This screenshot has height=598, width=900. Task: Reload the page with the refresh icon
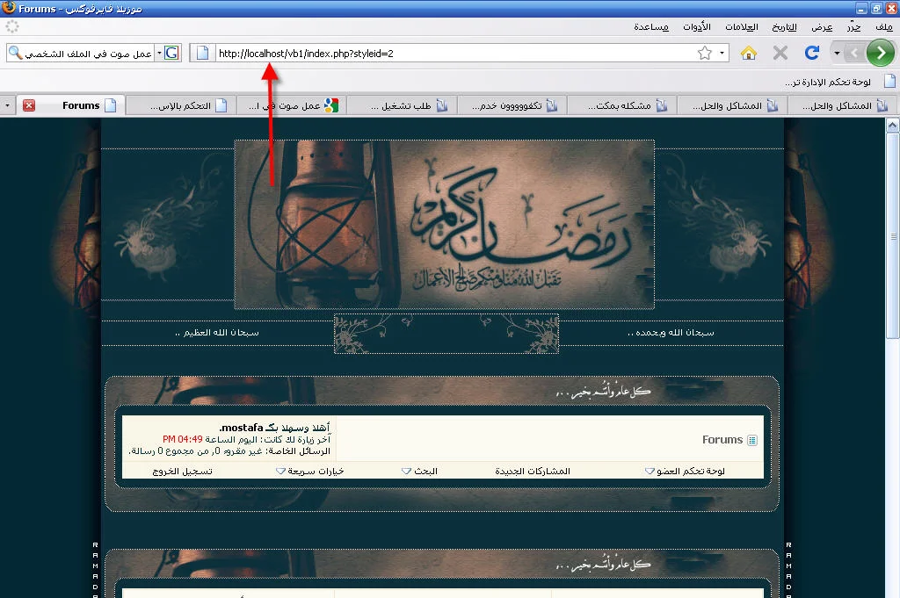(x=812, y=54)
